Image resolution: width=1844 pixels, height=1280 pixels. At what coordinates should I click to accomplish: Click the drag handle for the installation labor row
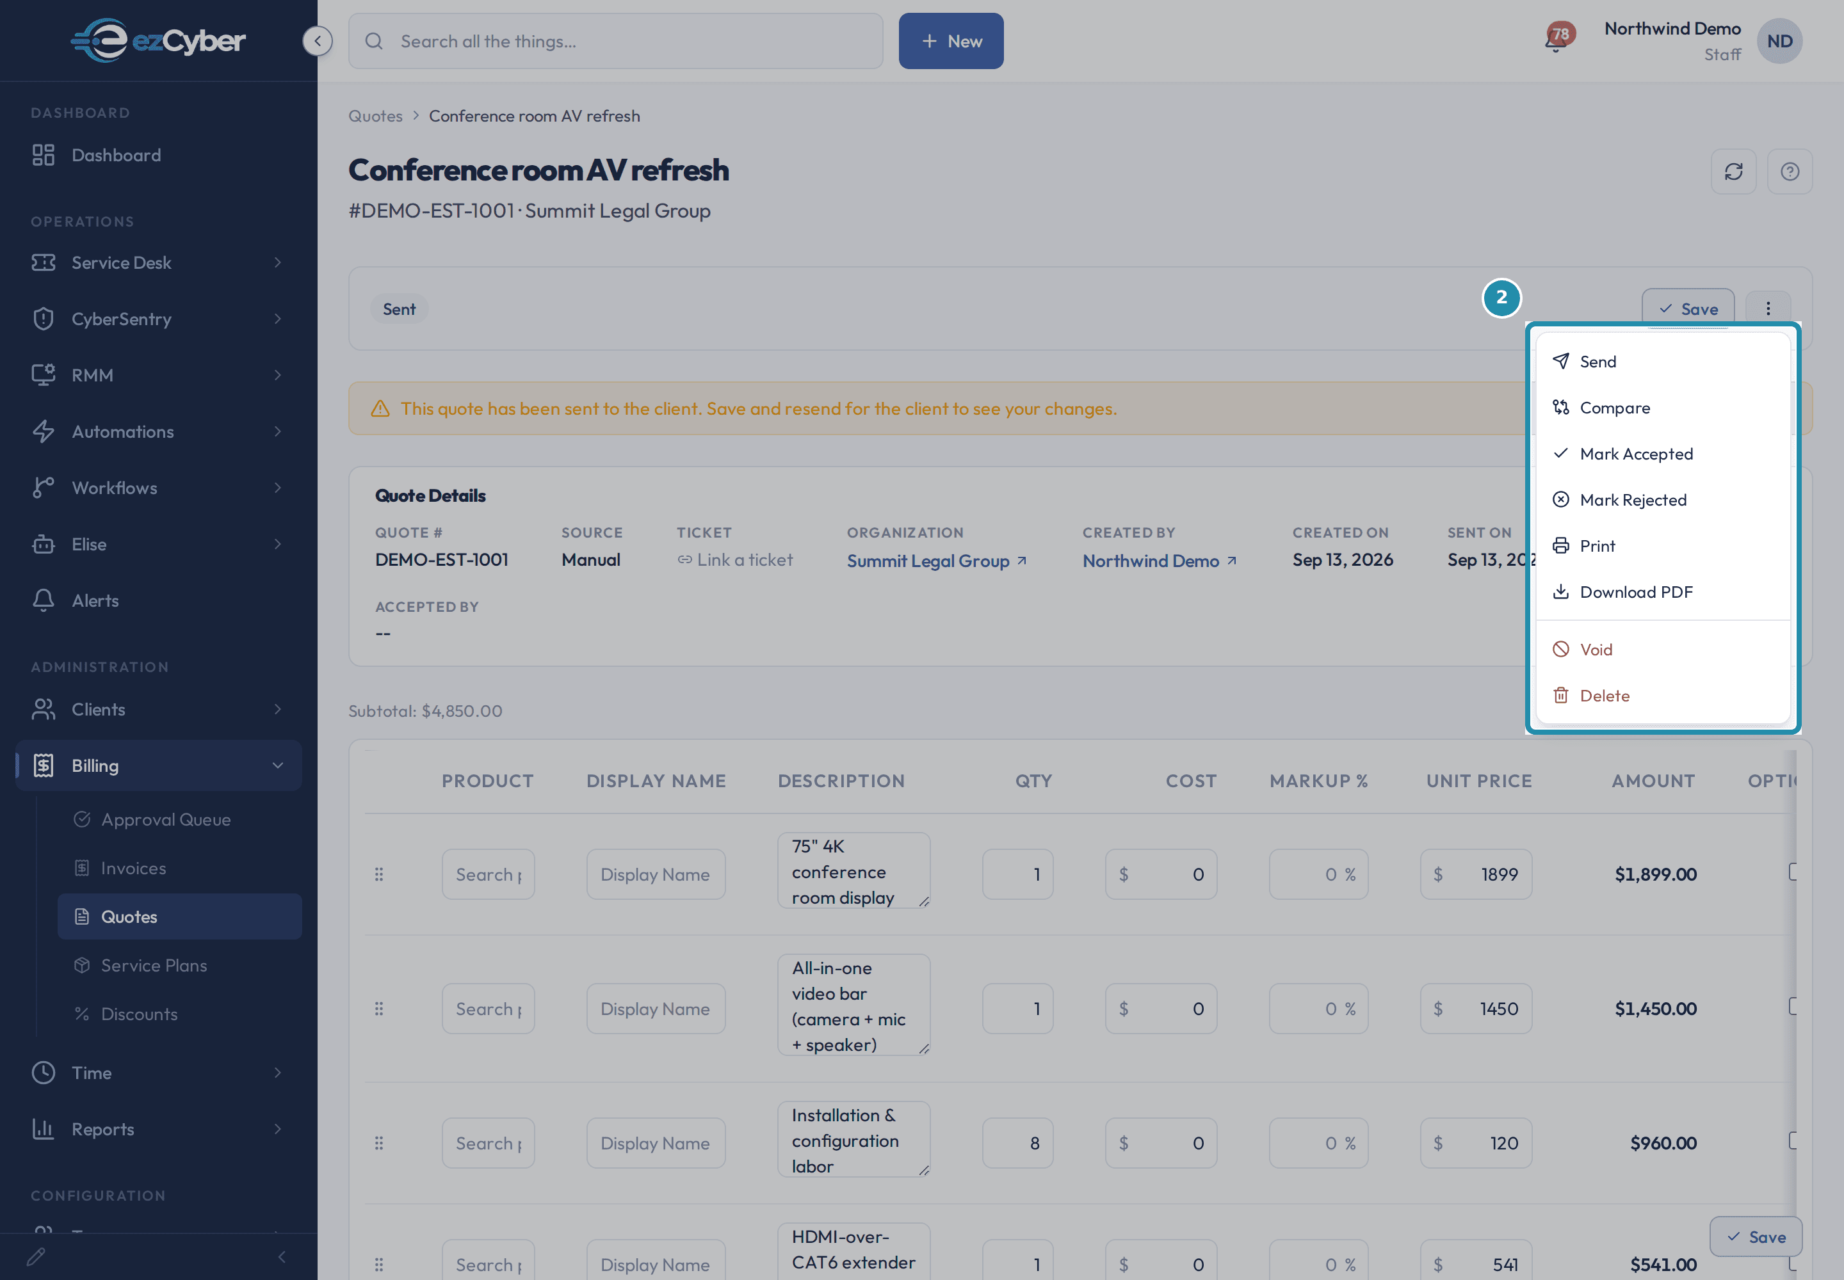(379, 1143)
